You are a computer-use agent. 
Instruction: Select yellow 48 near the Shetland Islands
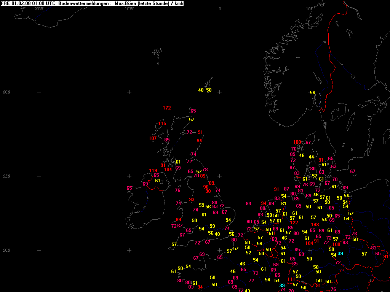pyautogui.click(x=201, y=90)
